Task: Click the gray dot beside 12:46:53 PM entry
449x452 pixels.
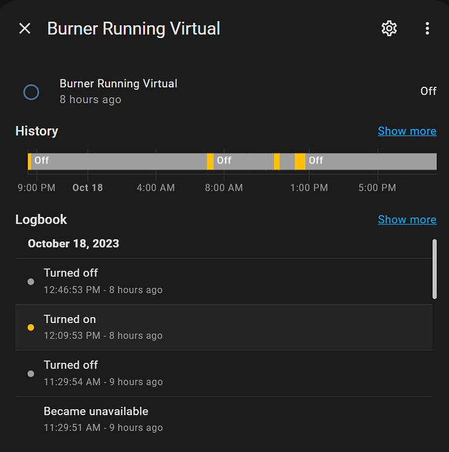Action: [x=31, y=281]
